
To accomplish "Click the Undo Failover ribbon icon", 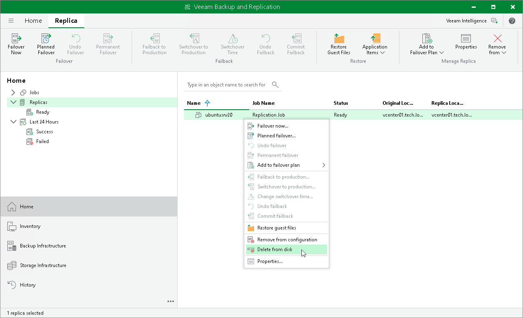I will 75,44.
